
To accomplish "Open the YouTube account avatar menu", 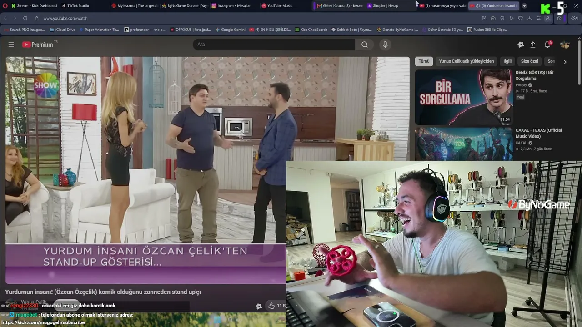I will pyautogui.click(x=565, y=45).
